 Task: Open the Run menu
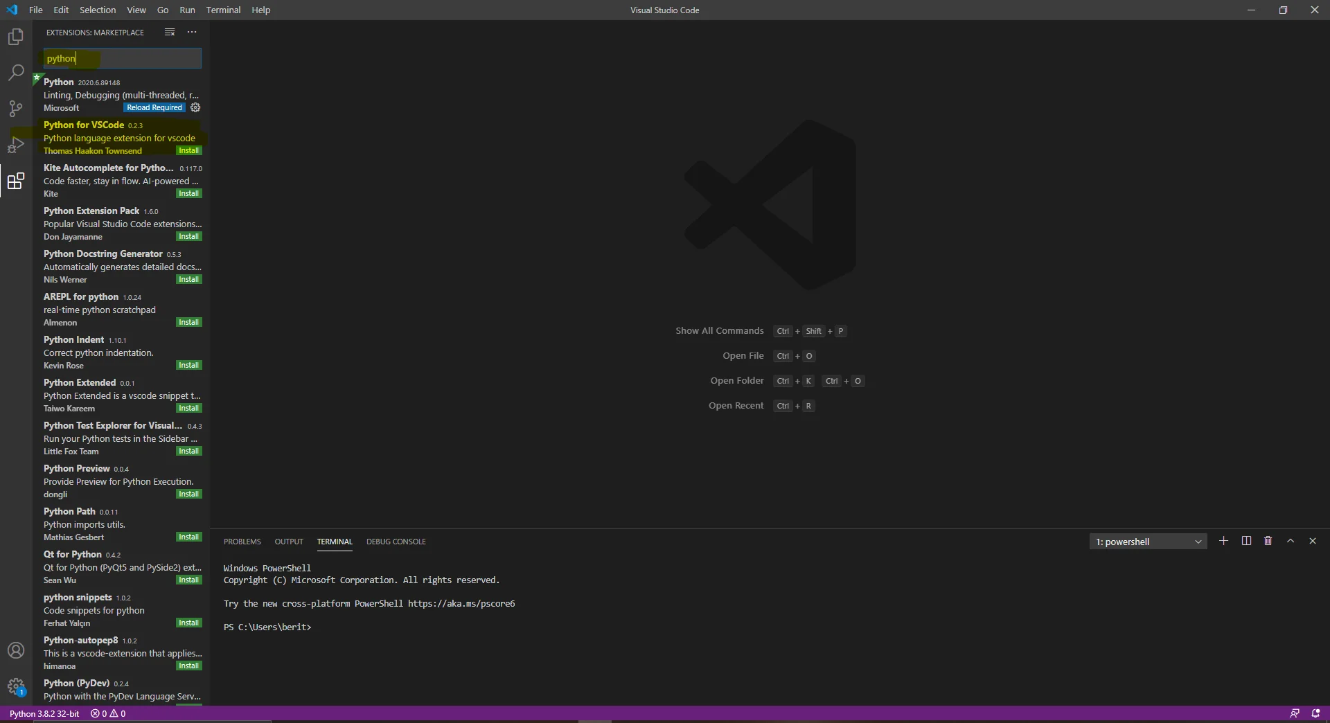click(x=187, y=10)
